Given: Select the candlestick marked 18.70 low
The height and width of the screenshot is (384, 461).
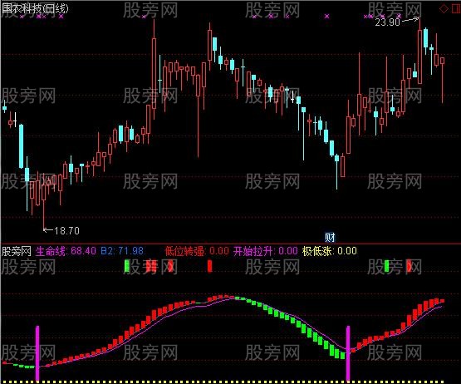Looking at the screenshot, I should [44, 203].
